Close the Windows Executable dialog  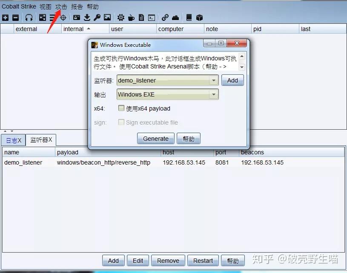[237, 43]
